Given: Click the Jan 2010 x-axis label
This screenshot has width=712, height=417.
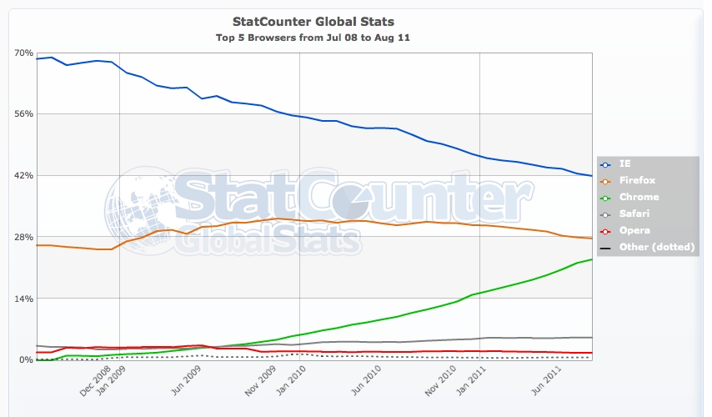Looking at the screenshot, I should 292,384.
